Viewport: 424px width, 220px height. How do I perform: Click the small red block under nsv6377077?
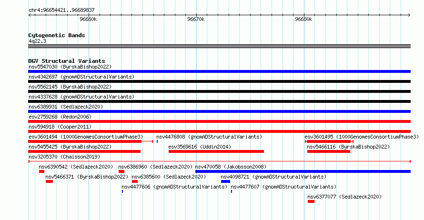pyautogui.click(x=311, y=201)
